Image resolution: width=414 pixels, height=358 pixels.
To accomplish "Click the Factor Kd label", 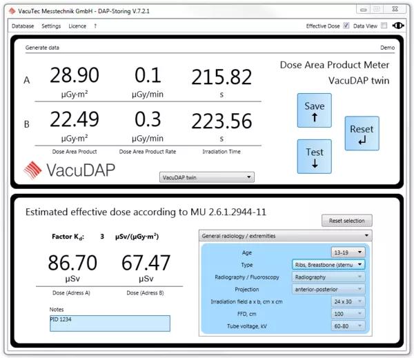I will coord(68,237).
